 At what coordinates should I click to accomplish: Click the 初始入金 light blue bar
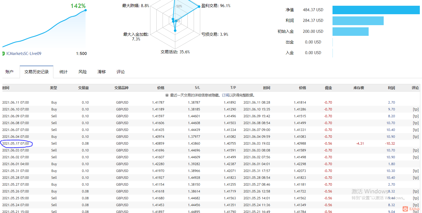click(351, 31)
